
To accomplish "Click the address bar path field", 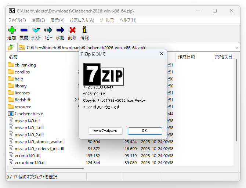I will [129, 47].
